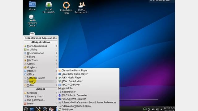Click the PCLOS FLV/MP4 player icon
The image size is (198, 111).
[60, 99]
